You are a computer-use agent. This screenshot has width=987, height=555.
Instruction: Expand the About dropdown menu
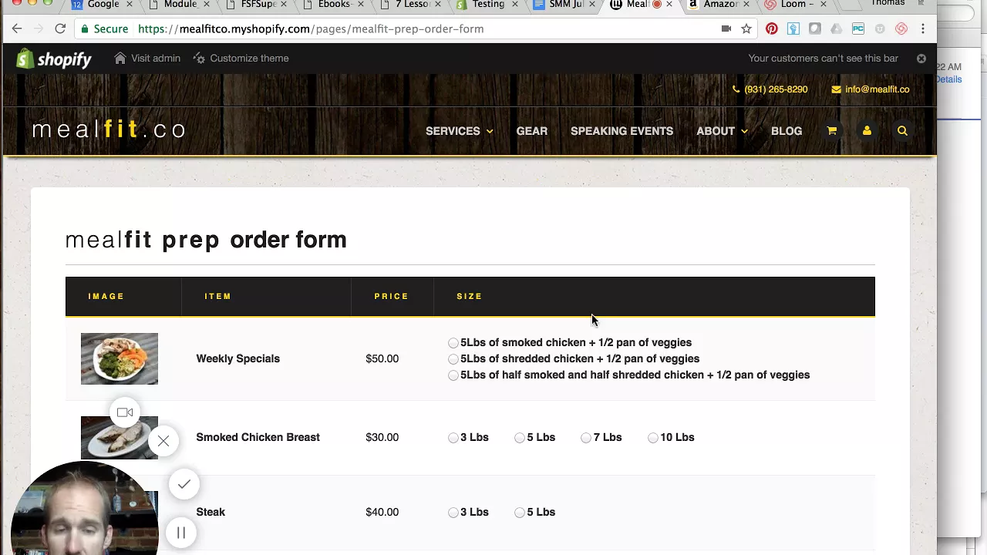pos(722,131)
